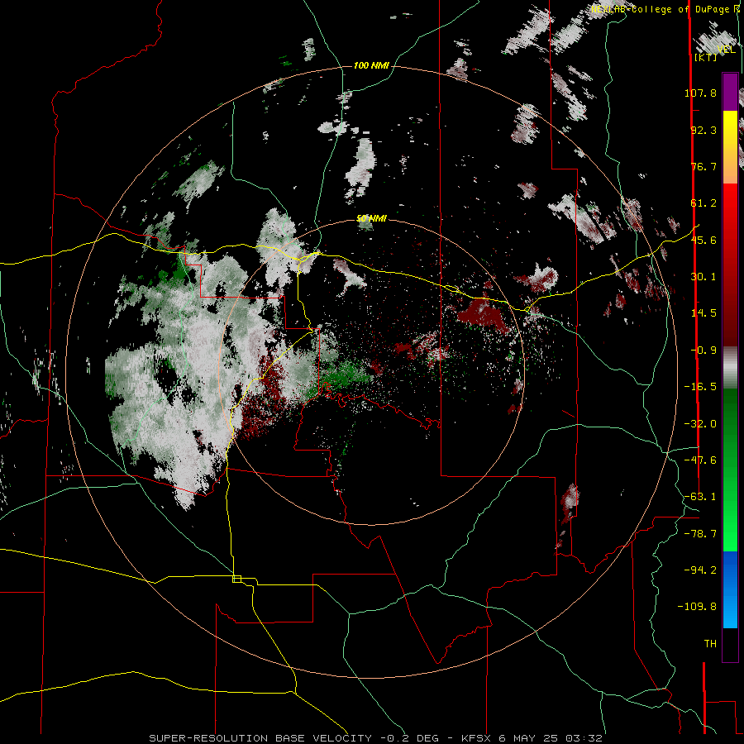Click the VEL legend heading

click(726, 50)
